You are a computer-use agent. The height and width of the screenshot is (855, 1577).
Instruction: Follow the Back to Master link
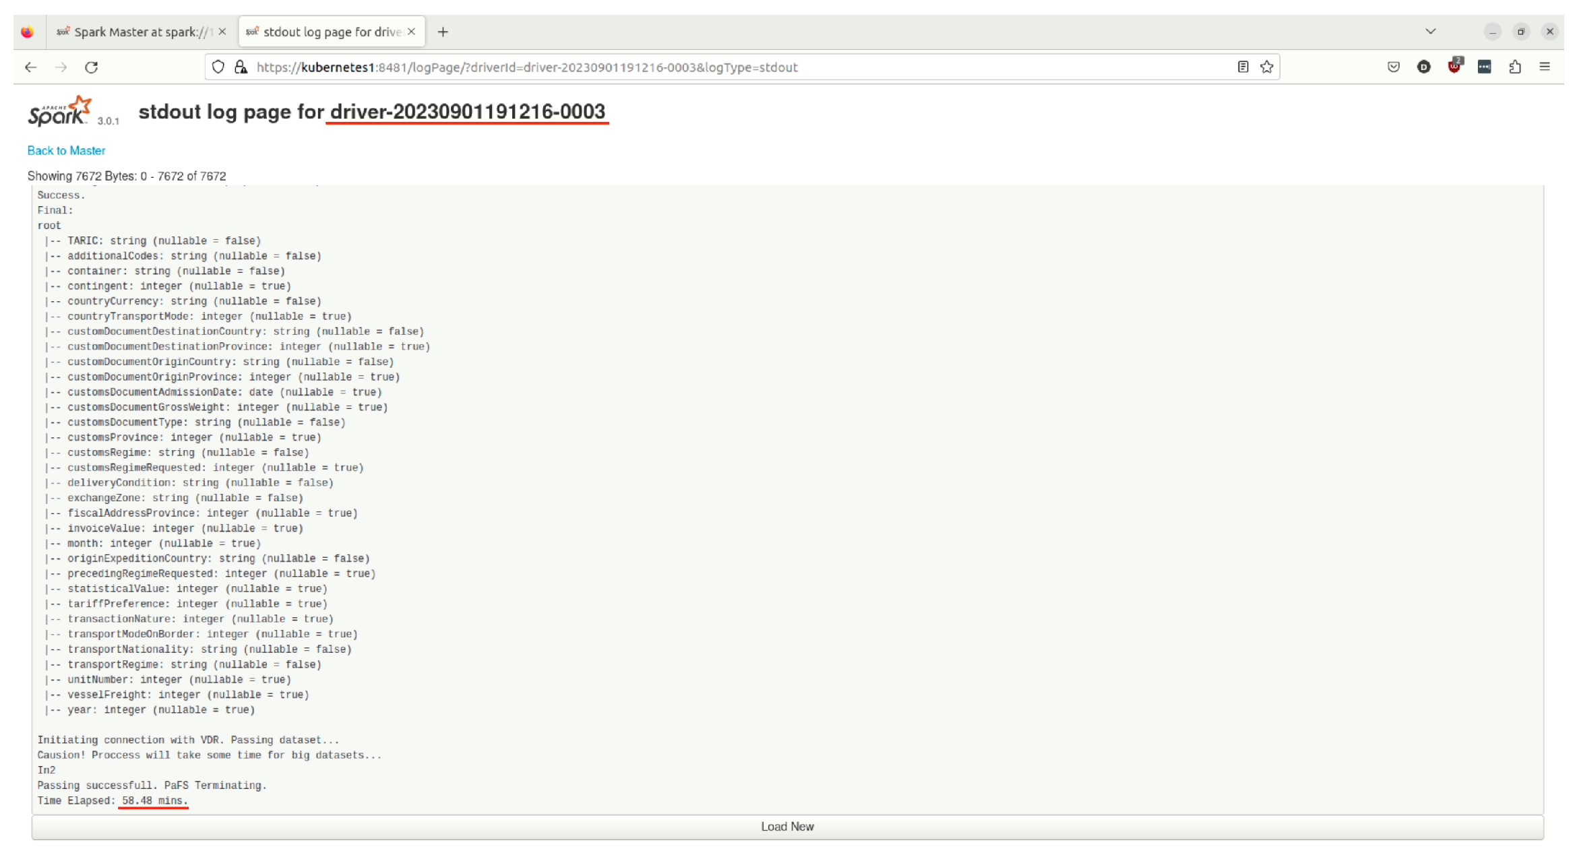(66, 151)
